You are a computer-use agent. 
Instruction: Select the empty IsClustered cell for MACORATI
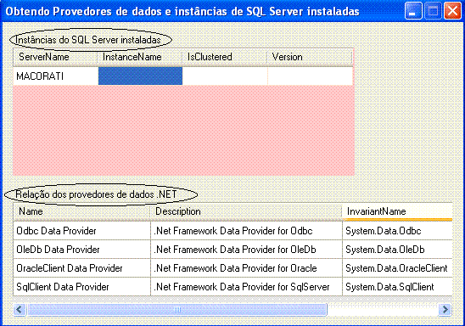point(225,76)
